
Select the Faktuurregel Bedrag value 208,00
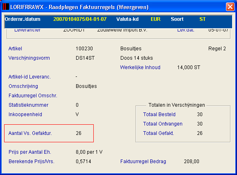(x=192, y=162)
